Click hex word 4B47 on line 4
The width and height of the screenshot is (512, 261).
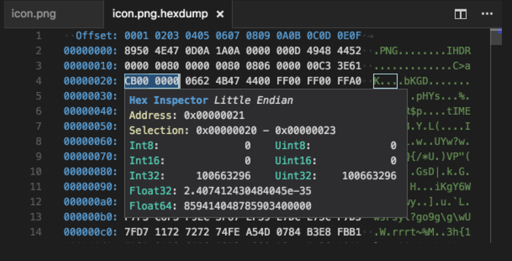pyautogui.click(x=228, y=81)
